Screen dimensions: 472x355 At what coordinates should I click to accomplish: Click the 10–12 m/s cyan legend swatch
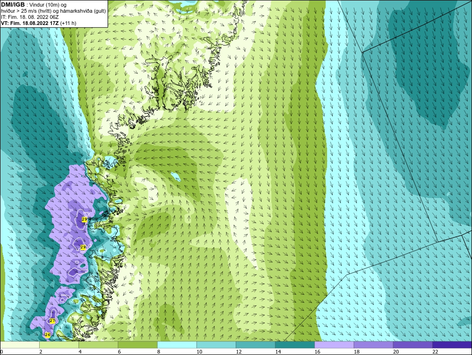(216, 345)
